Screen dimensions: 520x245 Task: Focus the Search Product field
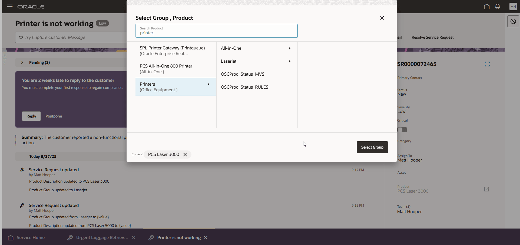216,31
